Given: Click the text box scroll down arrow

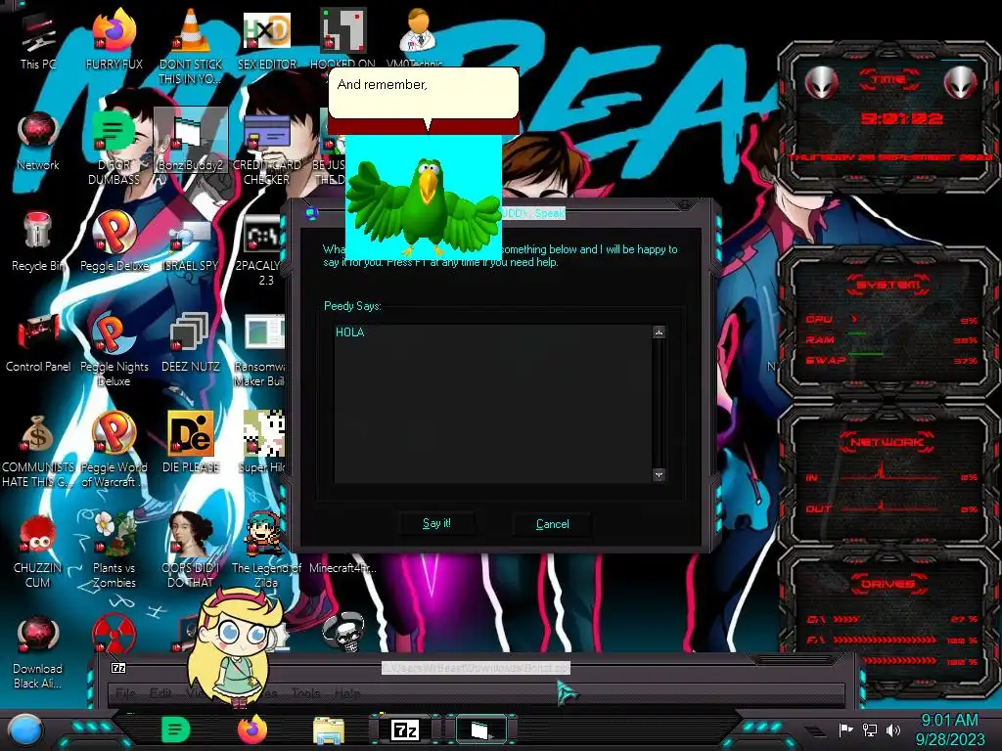Looking at the screenshot, I should coord(659,474).
